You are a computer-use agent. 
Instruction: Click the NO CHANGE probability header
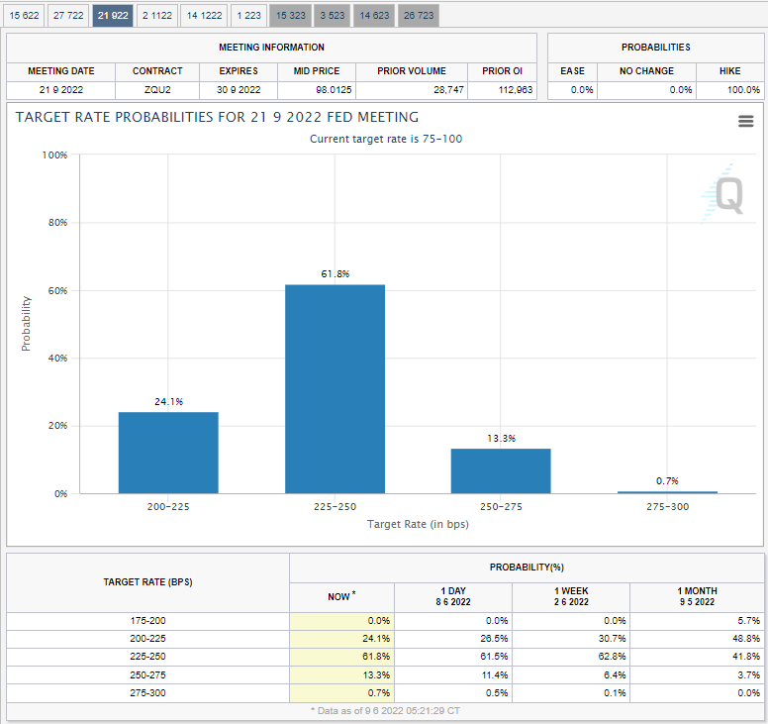tap(646, 71)
